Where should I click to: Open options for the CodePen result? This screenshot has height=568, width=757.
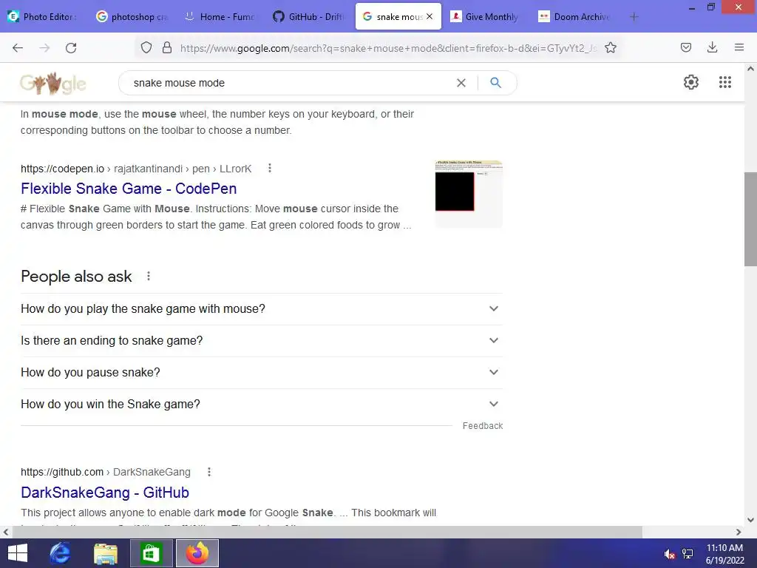click(x=269, y=168)
